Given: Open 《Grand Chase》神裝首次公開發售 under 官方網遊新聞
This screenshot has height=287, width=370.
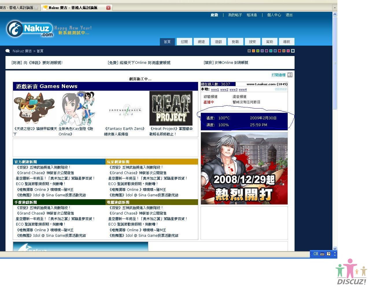Looking at the screenshot, I should pyautogui.click(x=45, y=173).
